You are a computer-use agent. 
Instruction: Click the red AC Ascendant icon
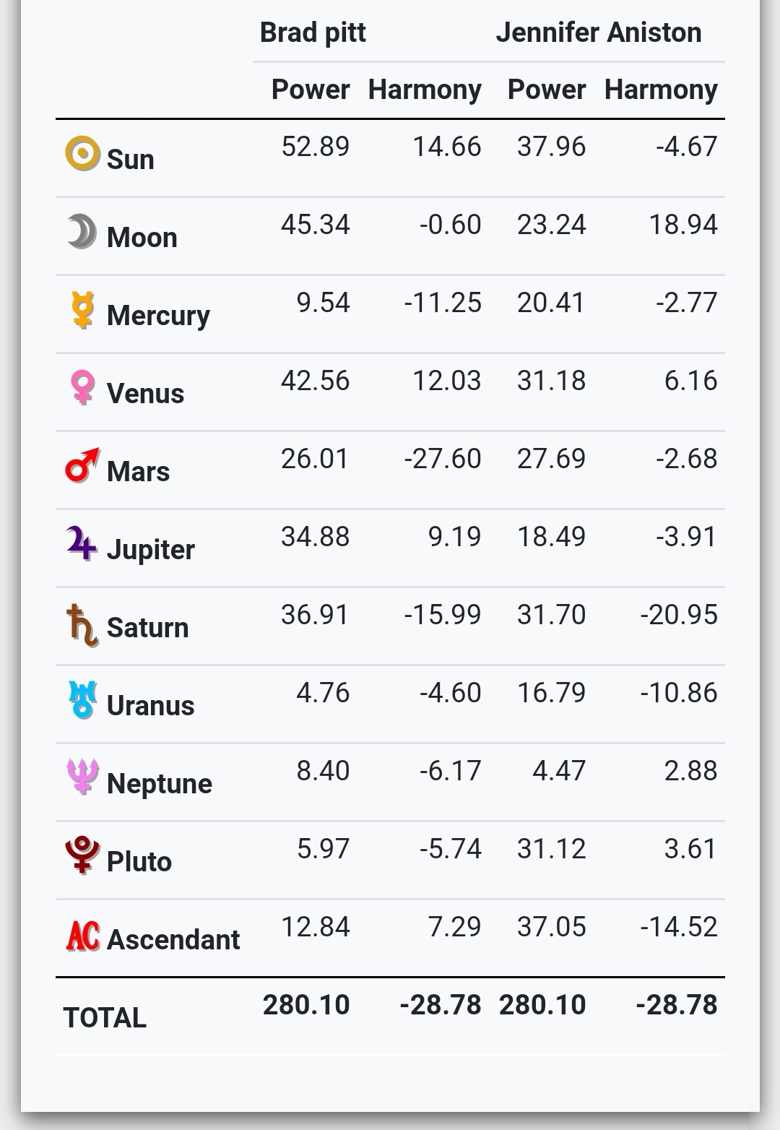(83, 936)
